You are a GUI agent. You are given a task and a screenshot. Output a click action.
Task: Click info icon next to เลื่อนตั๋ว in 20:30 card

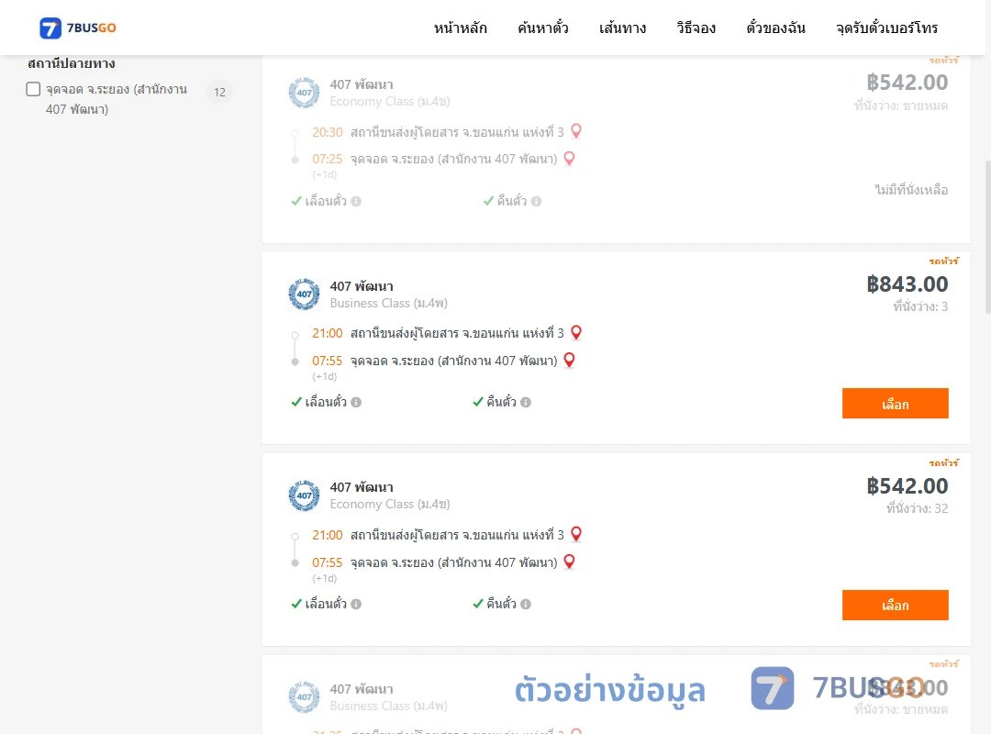click(x=356, y=201)
